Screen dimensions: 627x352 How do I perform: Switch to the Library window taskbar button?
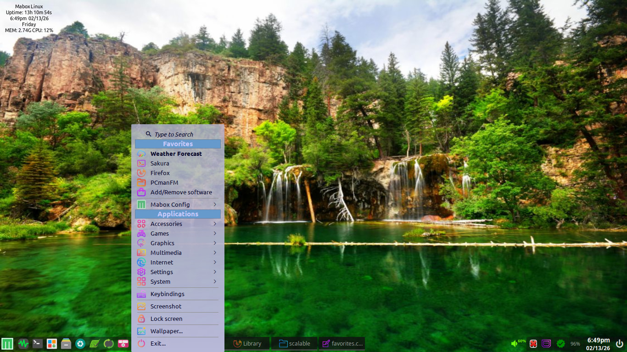click(247, 343)
